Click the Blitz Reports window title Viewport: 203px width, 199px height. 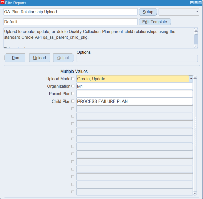[16, 3]
